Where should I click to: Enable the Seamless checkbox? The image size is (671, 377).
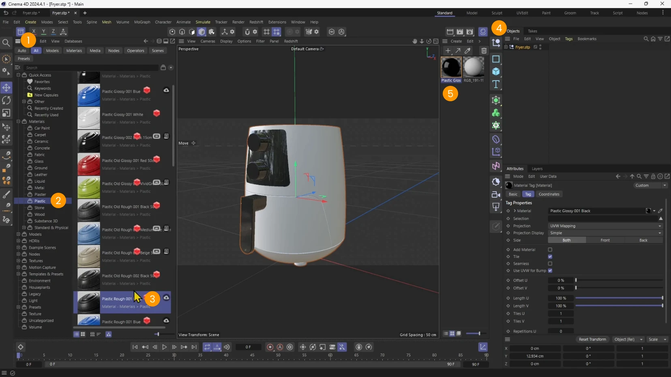click(x=550, y=263)
